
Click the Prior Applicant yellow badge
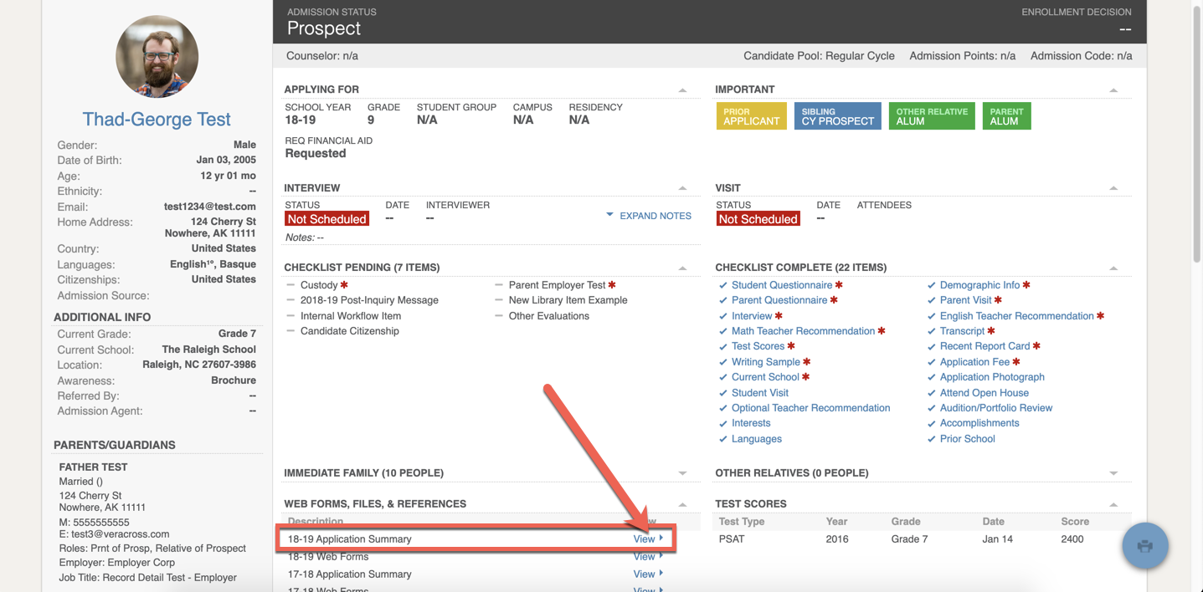coord(751,116)
